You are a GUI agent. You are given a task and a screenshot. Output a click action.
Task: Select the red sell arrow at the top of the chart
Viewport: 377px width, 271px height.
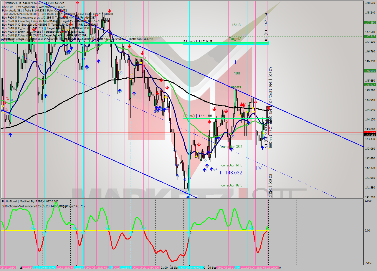(x=77, y=3)
